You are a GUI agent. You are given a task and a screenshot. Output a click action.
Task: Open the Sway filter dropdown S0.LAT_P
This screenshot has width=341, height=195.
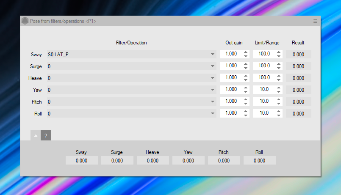tap(132, 54)
